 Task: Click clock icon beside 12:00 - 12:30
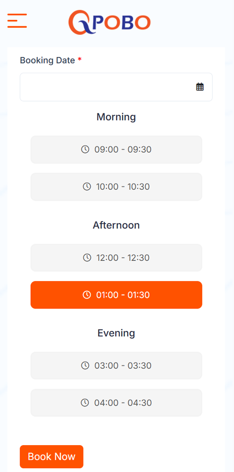coord(87,258)
